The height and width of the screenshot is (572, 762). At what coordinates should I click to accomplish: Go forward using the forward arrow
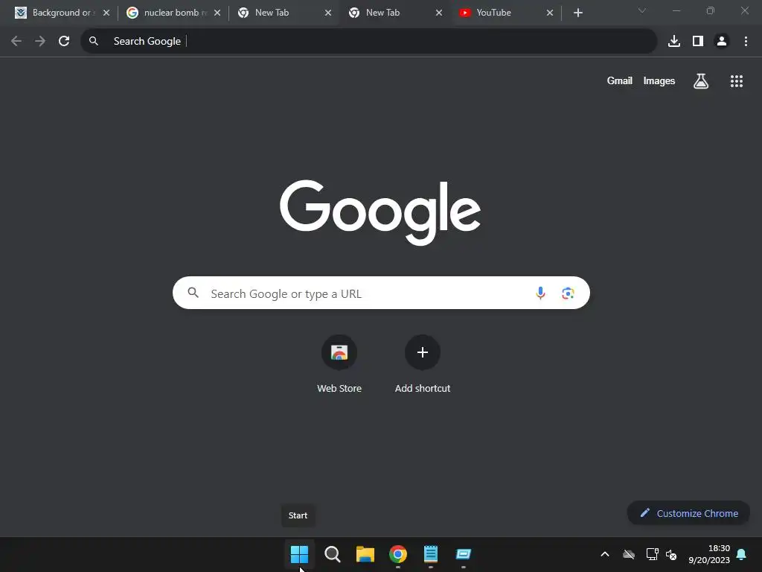point(40,42)
